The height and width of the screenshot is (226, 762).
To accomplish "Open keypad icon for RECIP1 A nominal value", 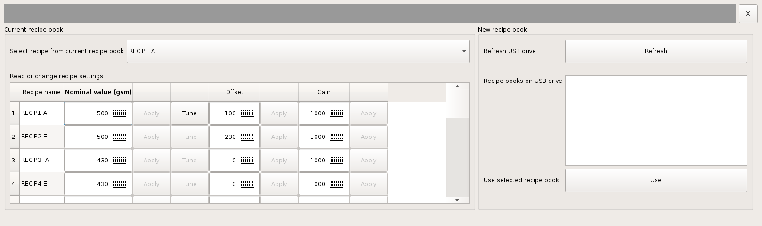I will pos(120,113).
